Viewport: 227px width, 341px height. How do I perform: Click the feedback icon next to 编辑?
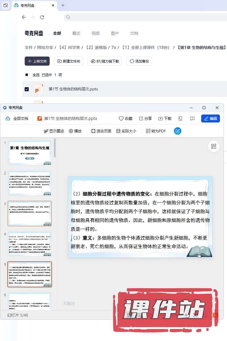click(192, 118)
